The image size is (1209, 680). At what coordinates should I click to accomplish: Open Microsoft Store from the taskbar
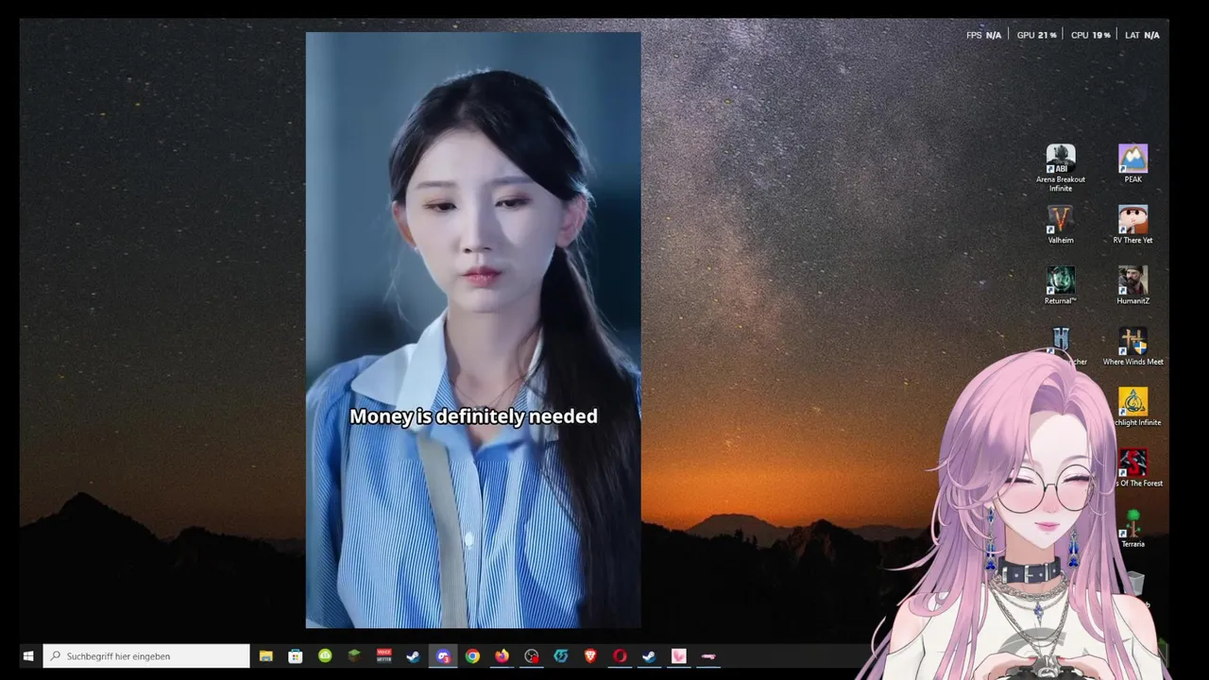coord(296,655)
